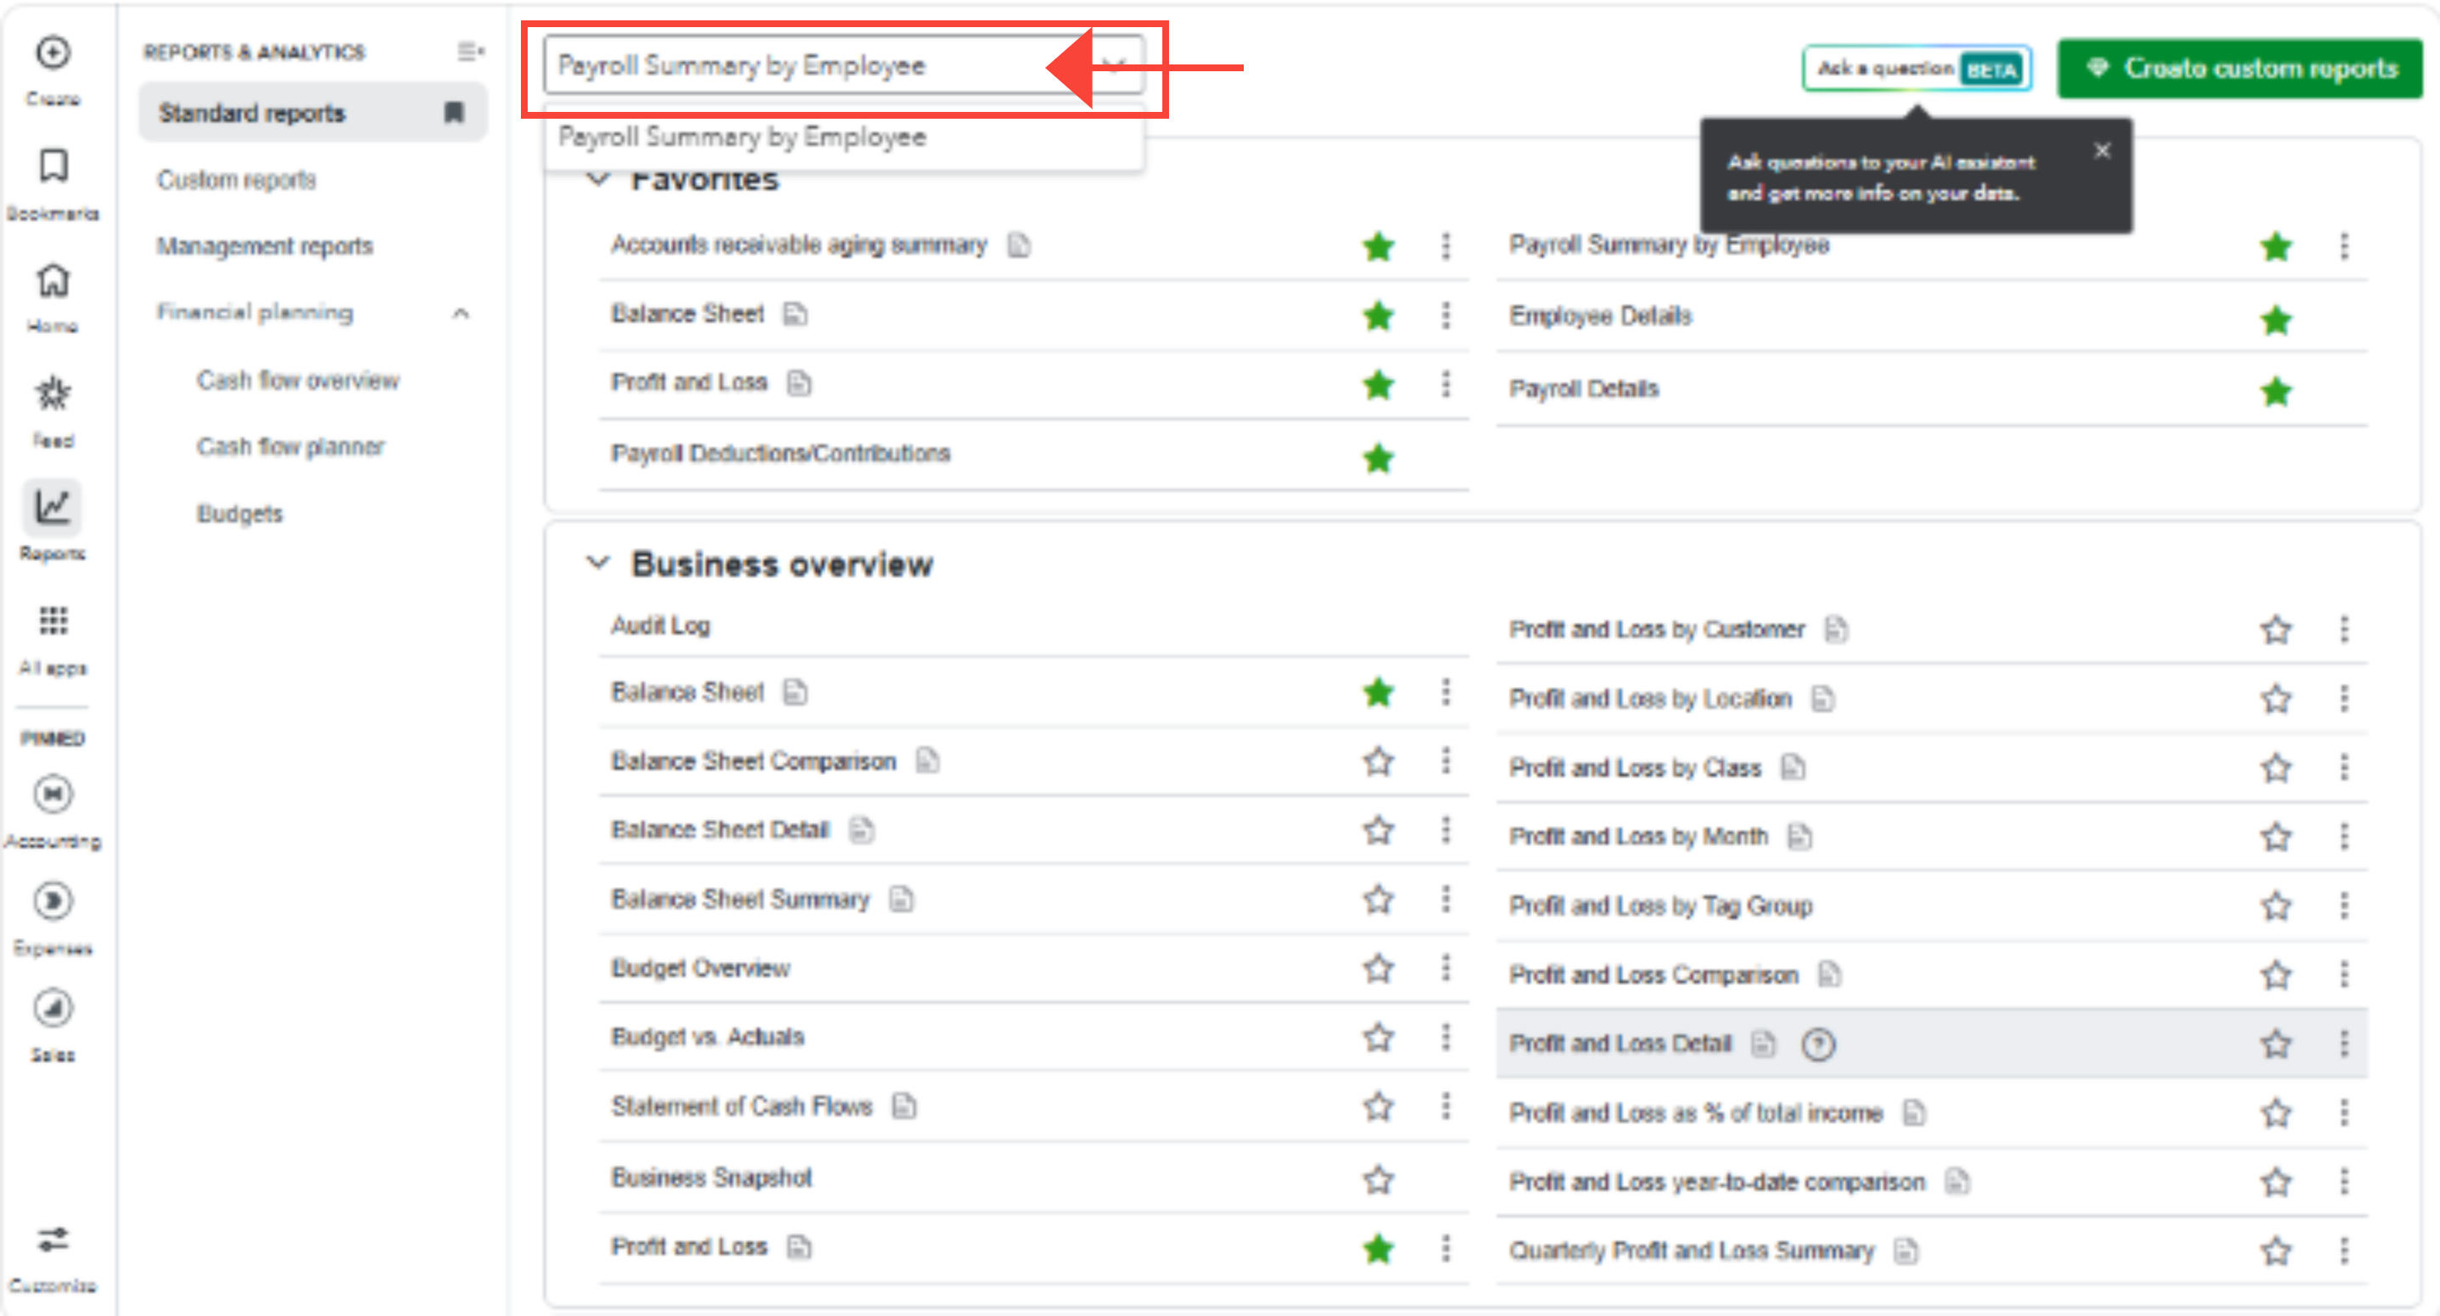2440x1316 pixels.
Task: Star the Profit and Loss by Customer report
Action: pos(2275,630)
